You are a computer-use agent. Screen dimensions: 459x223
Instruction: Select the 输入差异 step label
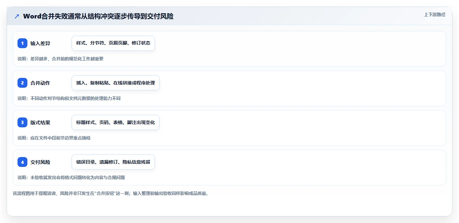(40, 43)
